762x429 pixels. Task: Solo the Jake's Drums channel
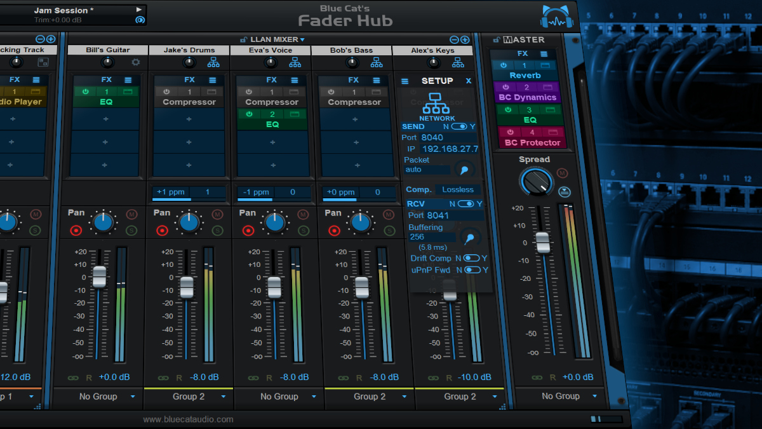click(x=217, y=229)
